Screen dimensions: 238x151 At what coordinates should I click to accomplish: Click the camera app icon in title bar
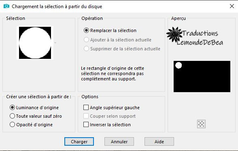(x=6, y=6)
